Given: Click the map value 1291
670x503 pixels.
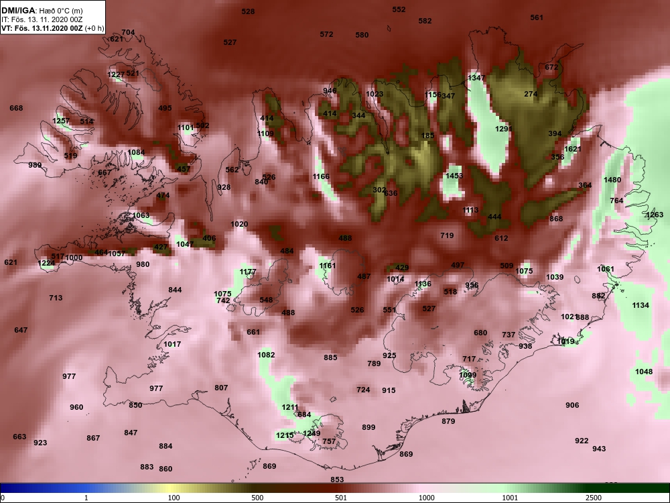Looking at the screenshot, I should point(504,129).
